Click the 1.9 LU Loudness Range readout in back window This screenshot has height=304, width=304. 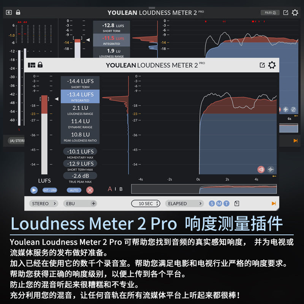pos(111,52)
